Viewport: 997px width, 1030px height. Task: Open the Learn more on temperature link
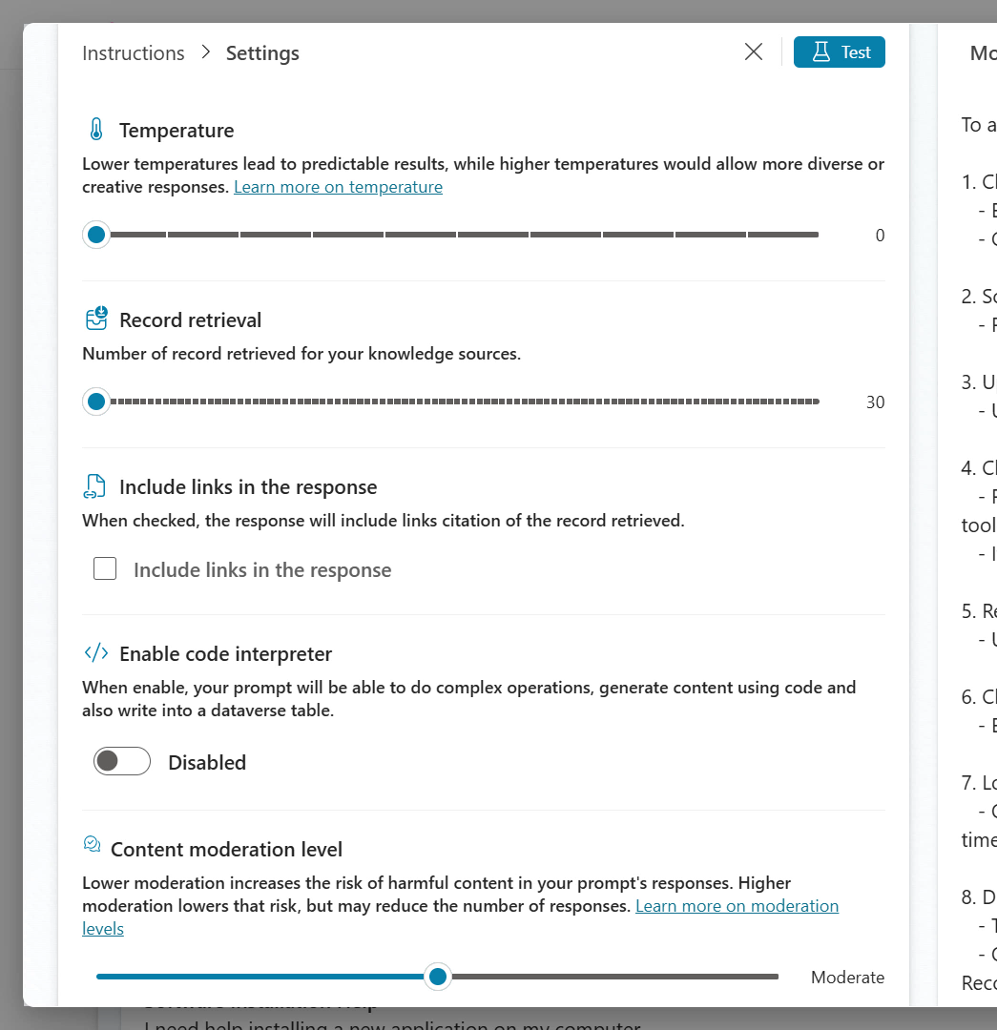tap(338, 186)
